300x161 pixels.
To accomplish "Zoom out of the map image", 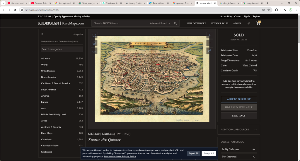I will tap(209, 43).
